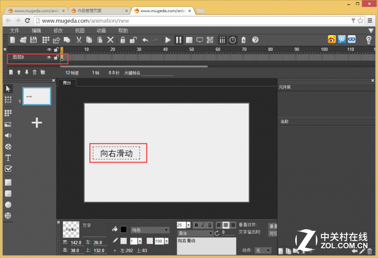Select the image insert tool
Image resolution: width=378 pixels, height=258 pixels.
8,124
